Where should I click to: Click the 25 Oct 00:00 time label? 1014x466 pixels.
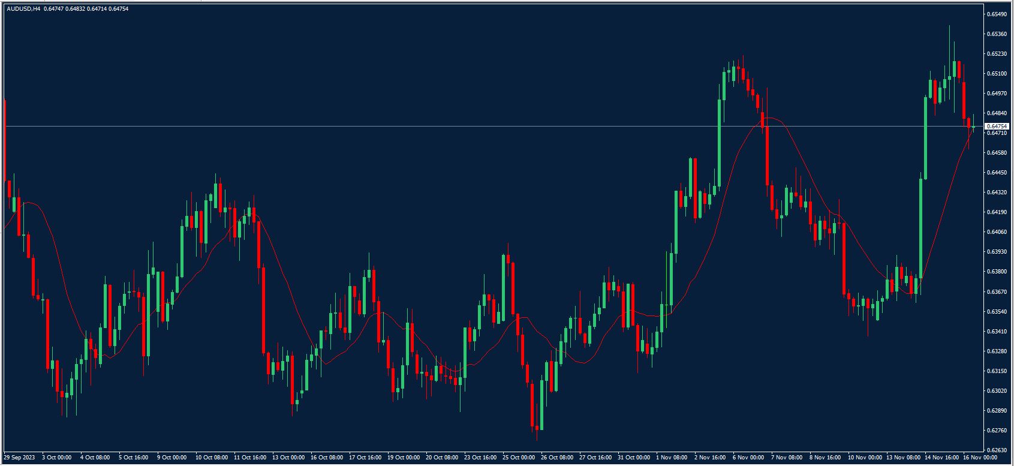coord(519,458)
